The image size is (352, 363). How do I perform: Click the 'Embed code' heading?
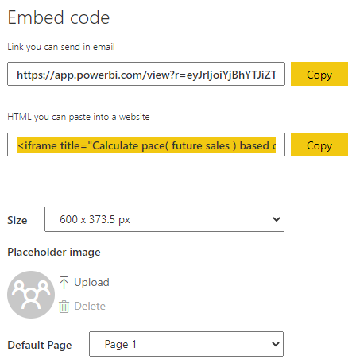coord(59,17)
